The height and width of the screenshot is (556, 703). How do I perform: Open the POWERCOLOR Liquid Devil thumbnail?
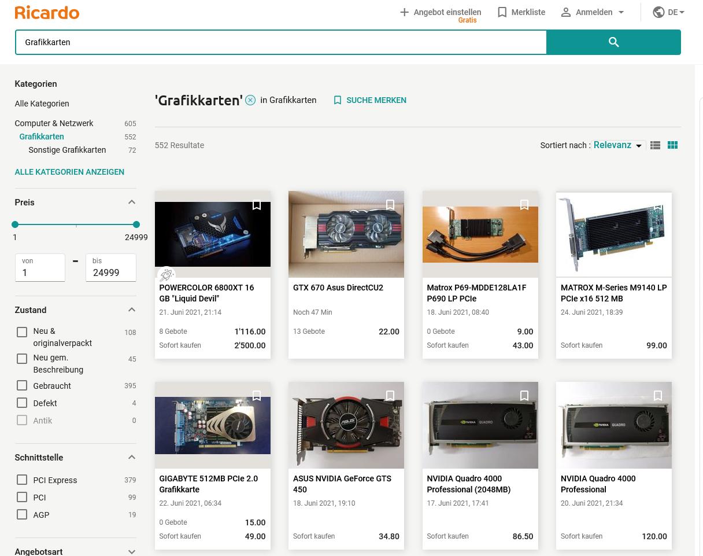[213, 234]
